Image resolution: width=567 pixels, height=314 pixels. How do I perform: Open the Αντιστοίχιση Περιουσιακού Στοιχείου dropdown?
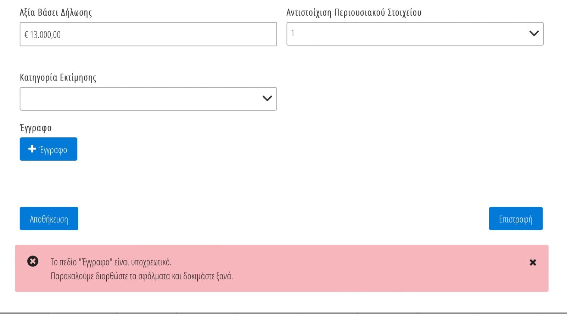tap(415, 34)
